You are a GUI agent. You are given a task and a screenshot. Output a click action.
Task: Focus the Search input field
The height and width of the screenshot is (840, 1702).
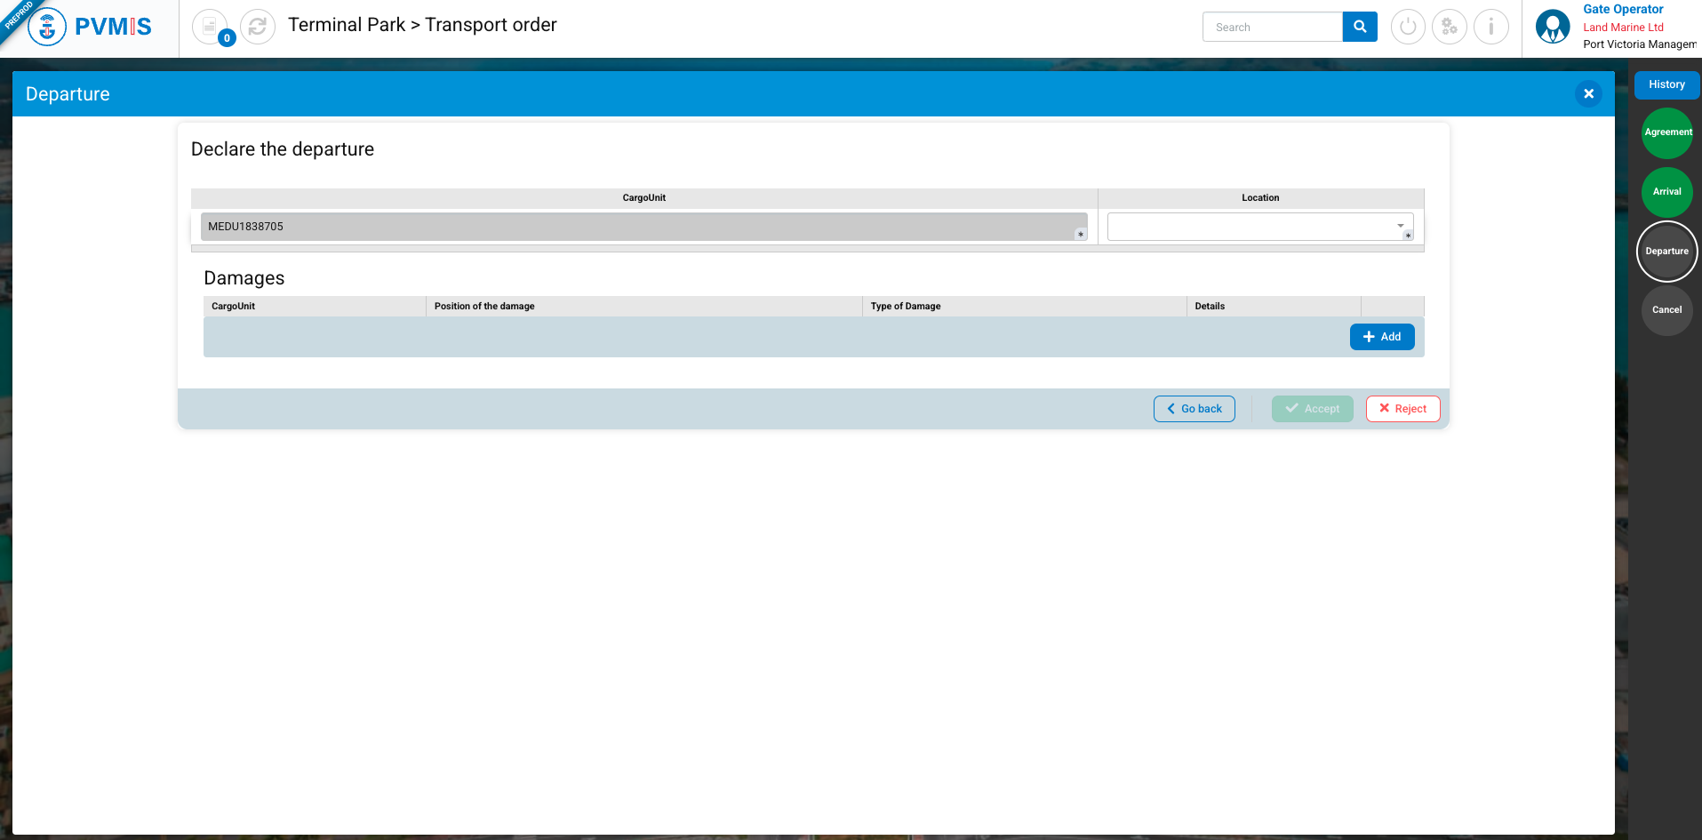pyautogui.click(x=1273, y=27)
